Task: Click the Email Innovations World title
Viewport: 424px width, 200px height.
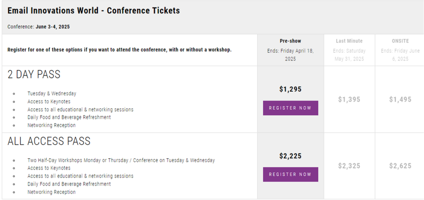Action: pyautogui.click(x=94, y=11)
